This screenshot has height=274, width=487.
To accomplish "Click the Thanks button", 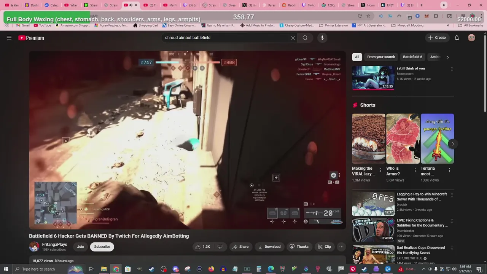I will [x=299, y=247].
